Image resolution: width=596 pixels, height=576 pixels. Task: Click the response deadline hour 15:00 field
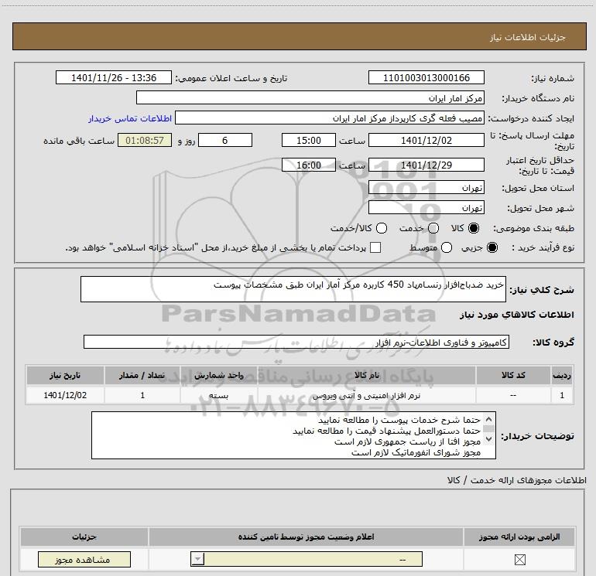coord(309,140)
